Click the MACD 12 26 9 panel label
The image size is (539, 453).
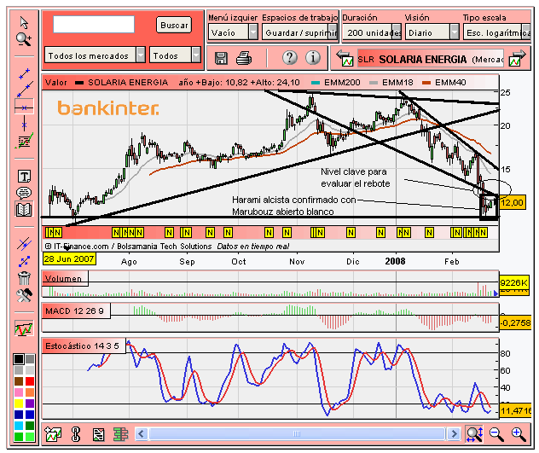click(x=76, y=311)
